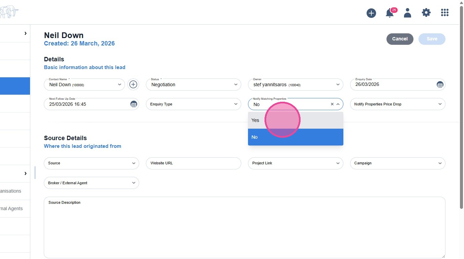Clear the Notify Matching Properties value
The height and width of the screenshot is (259, 464).
click(x=332, y=104)
